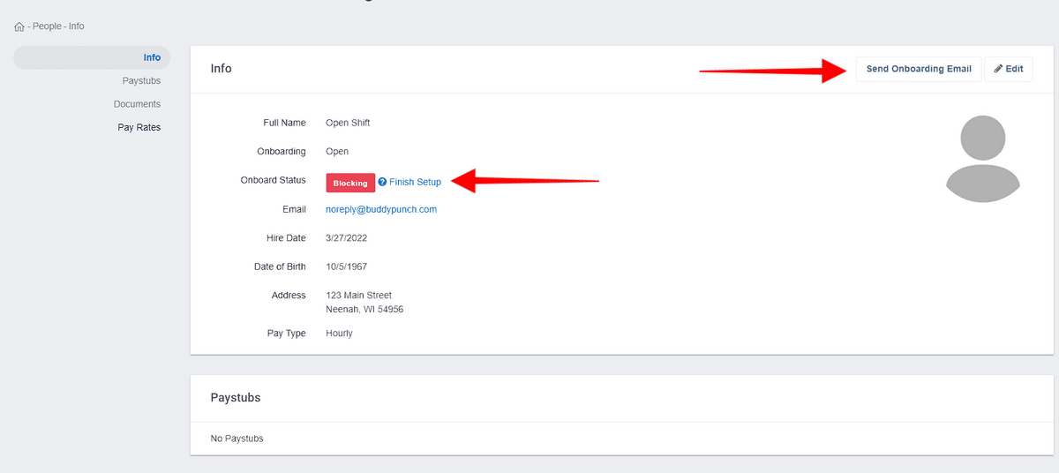Click the Neenah, WI 54956 text
The image size is (1059, 473).
click(x=364, y=310)
